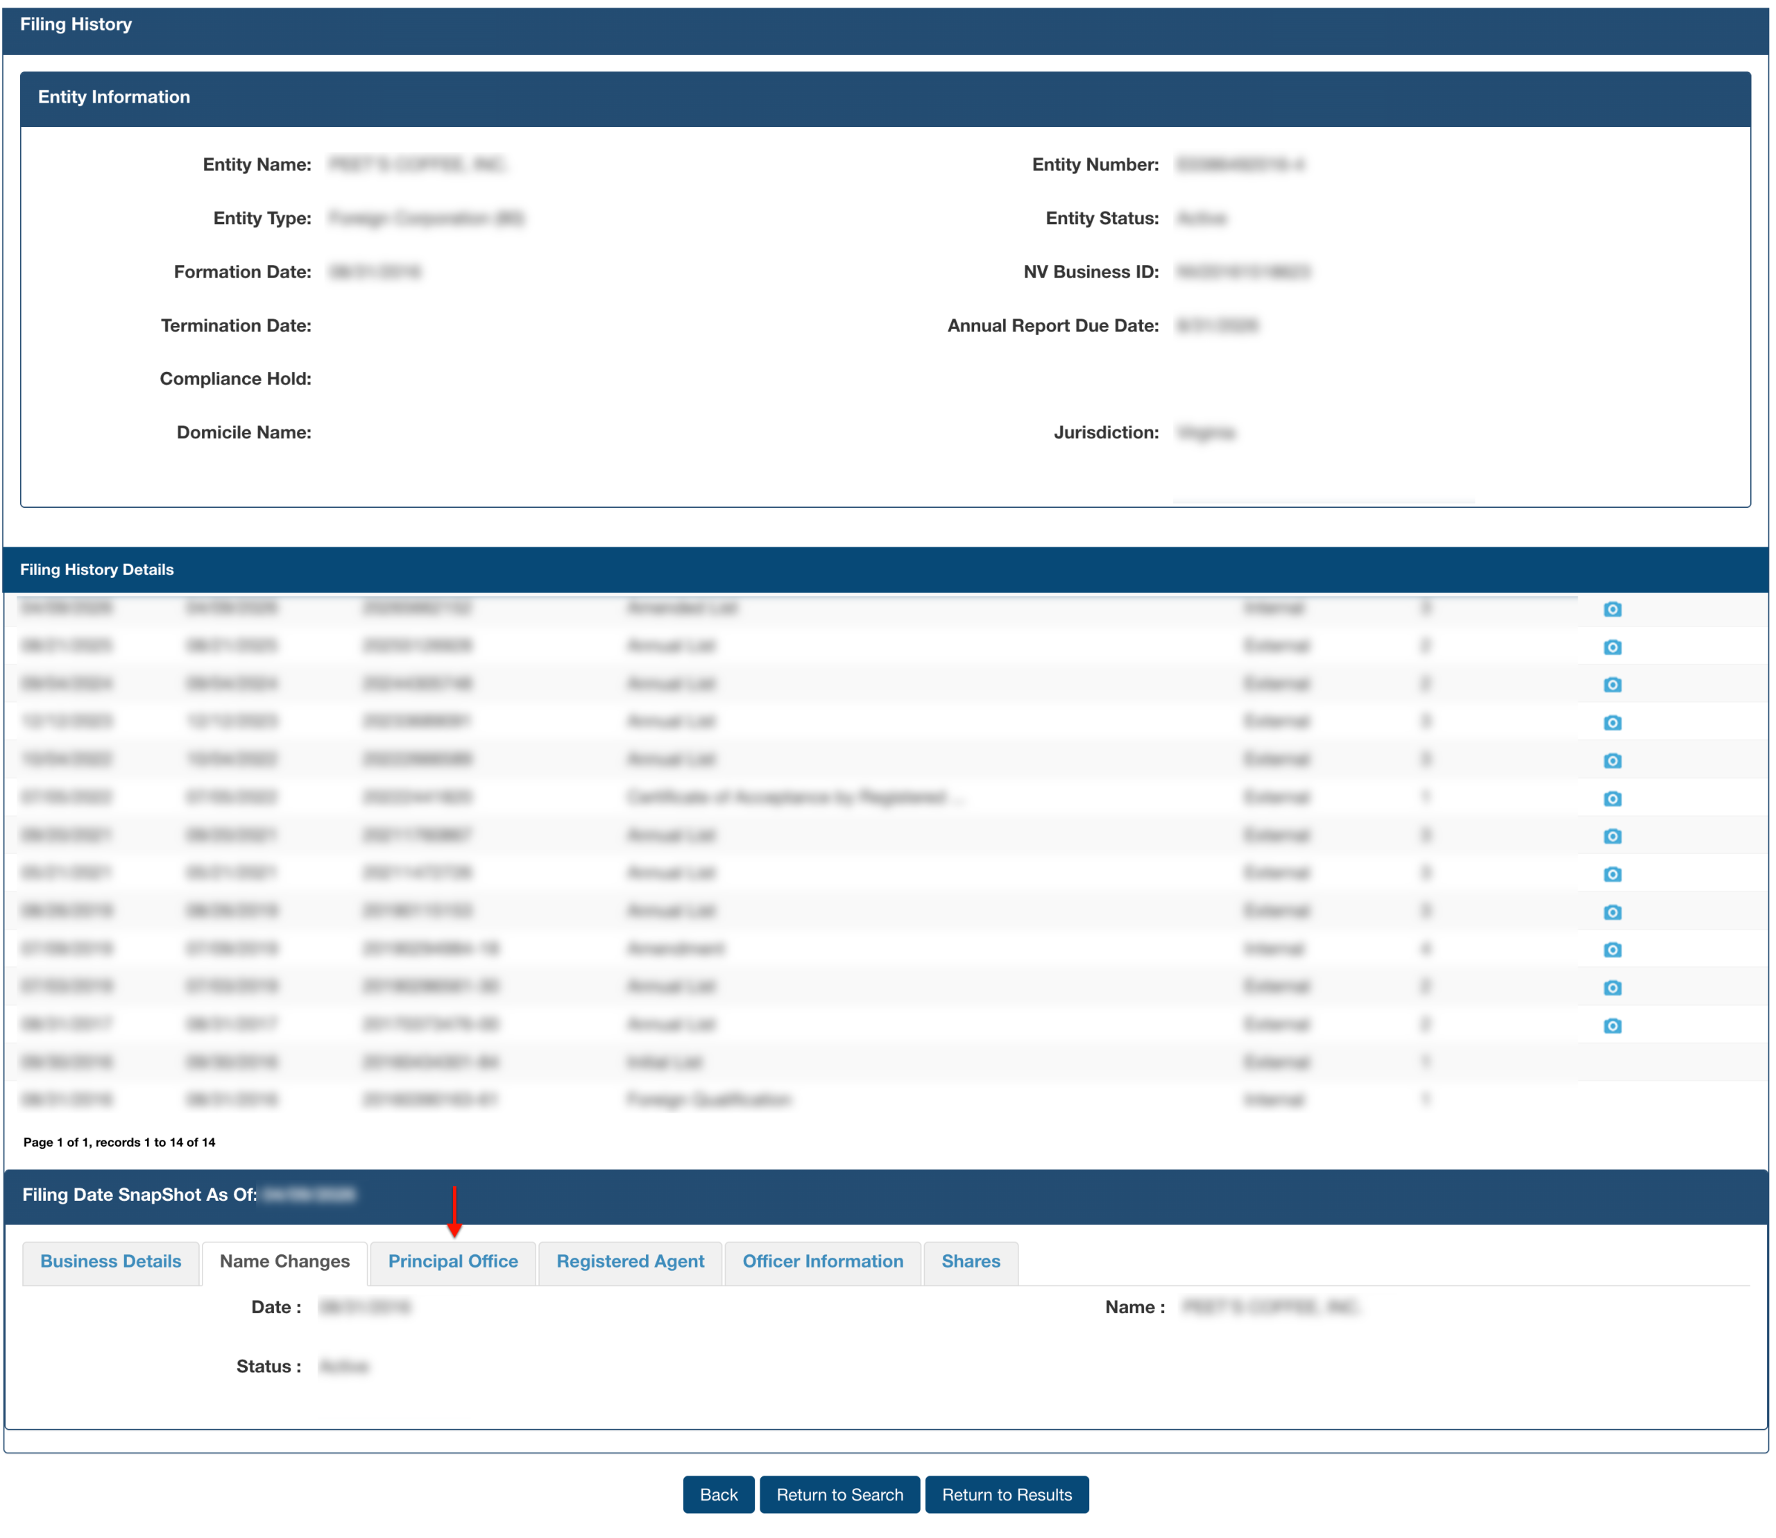The image size is (1776, 1538).
Task: Click the Back button
Action: point(719,1494)
